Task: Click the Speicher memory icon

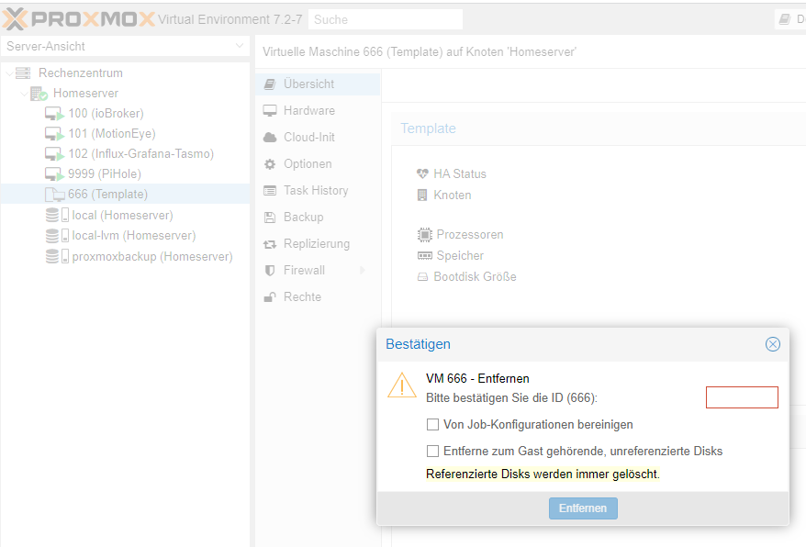Action: tap(425, 255)
